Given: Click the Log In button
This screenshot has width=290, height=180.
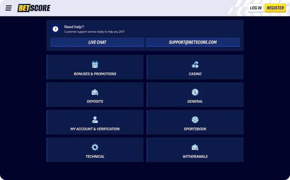Looking at the screenshot, I should [256, 8].
